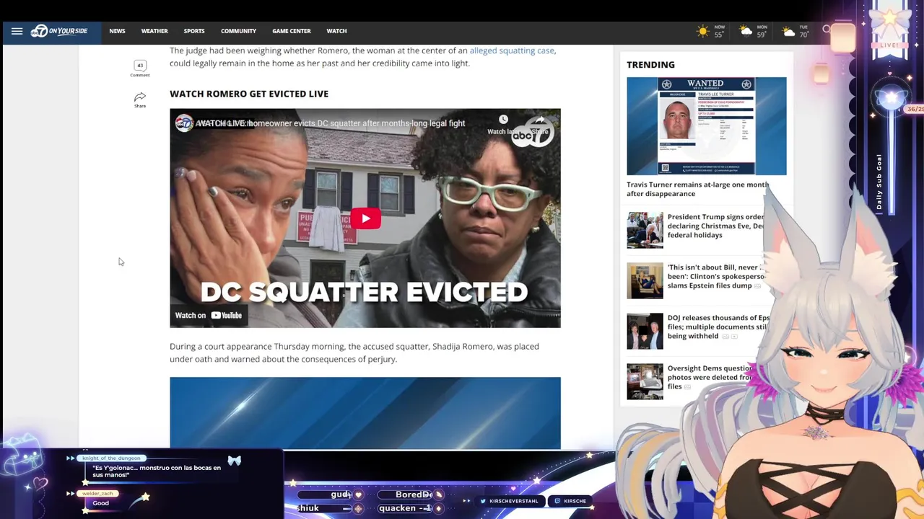Click the NOW sunny weather icon

pyautogui.click(x=702, y=32)
